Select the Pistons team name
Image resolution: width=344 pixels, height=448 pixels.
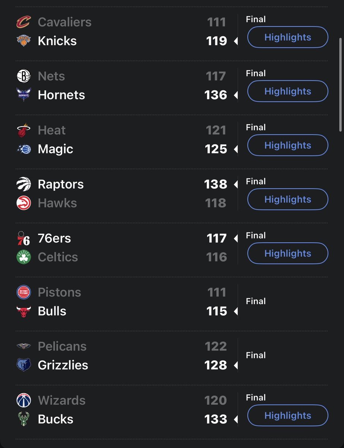(x=59, y=292)
